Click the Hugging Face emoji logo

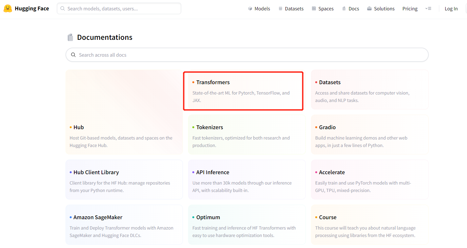coord(8,8)
